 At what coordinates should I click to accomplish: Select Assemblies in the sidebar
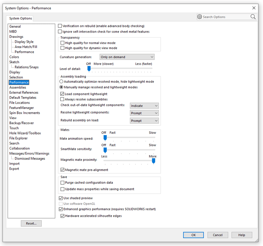18,87
